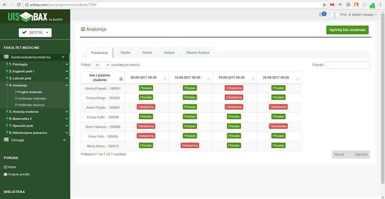Change results per page dropdown (10)

click(x=101, y=65)
